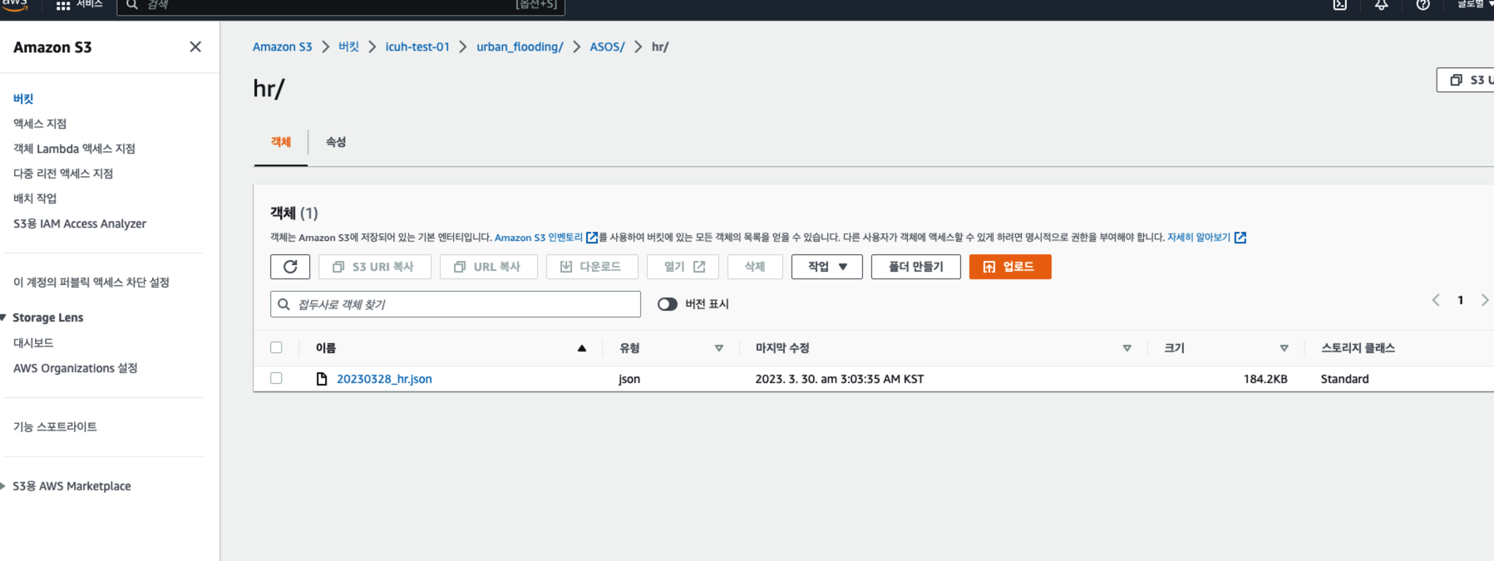Go to the Amazon S3 breadcrumb
Screen dimensions: 1494x561
[x=283, y=47]
